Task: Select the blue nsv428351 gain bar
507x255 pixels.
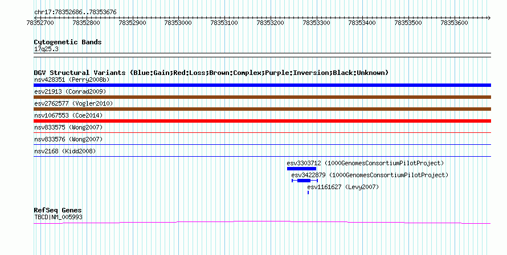Action: pyautogui.click(x=262, y=85)
